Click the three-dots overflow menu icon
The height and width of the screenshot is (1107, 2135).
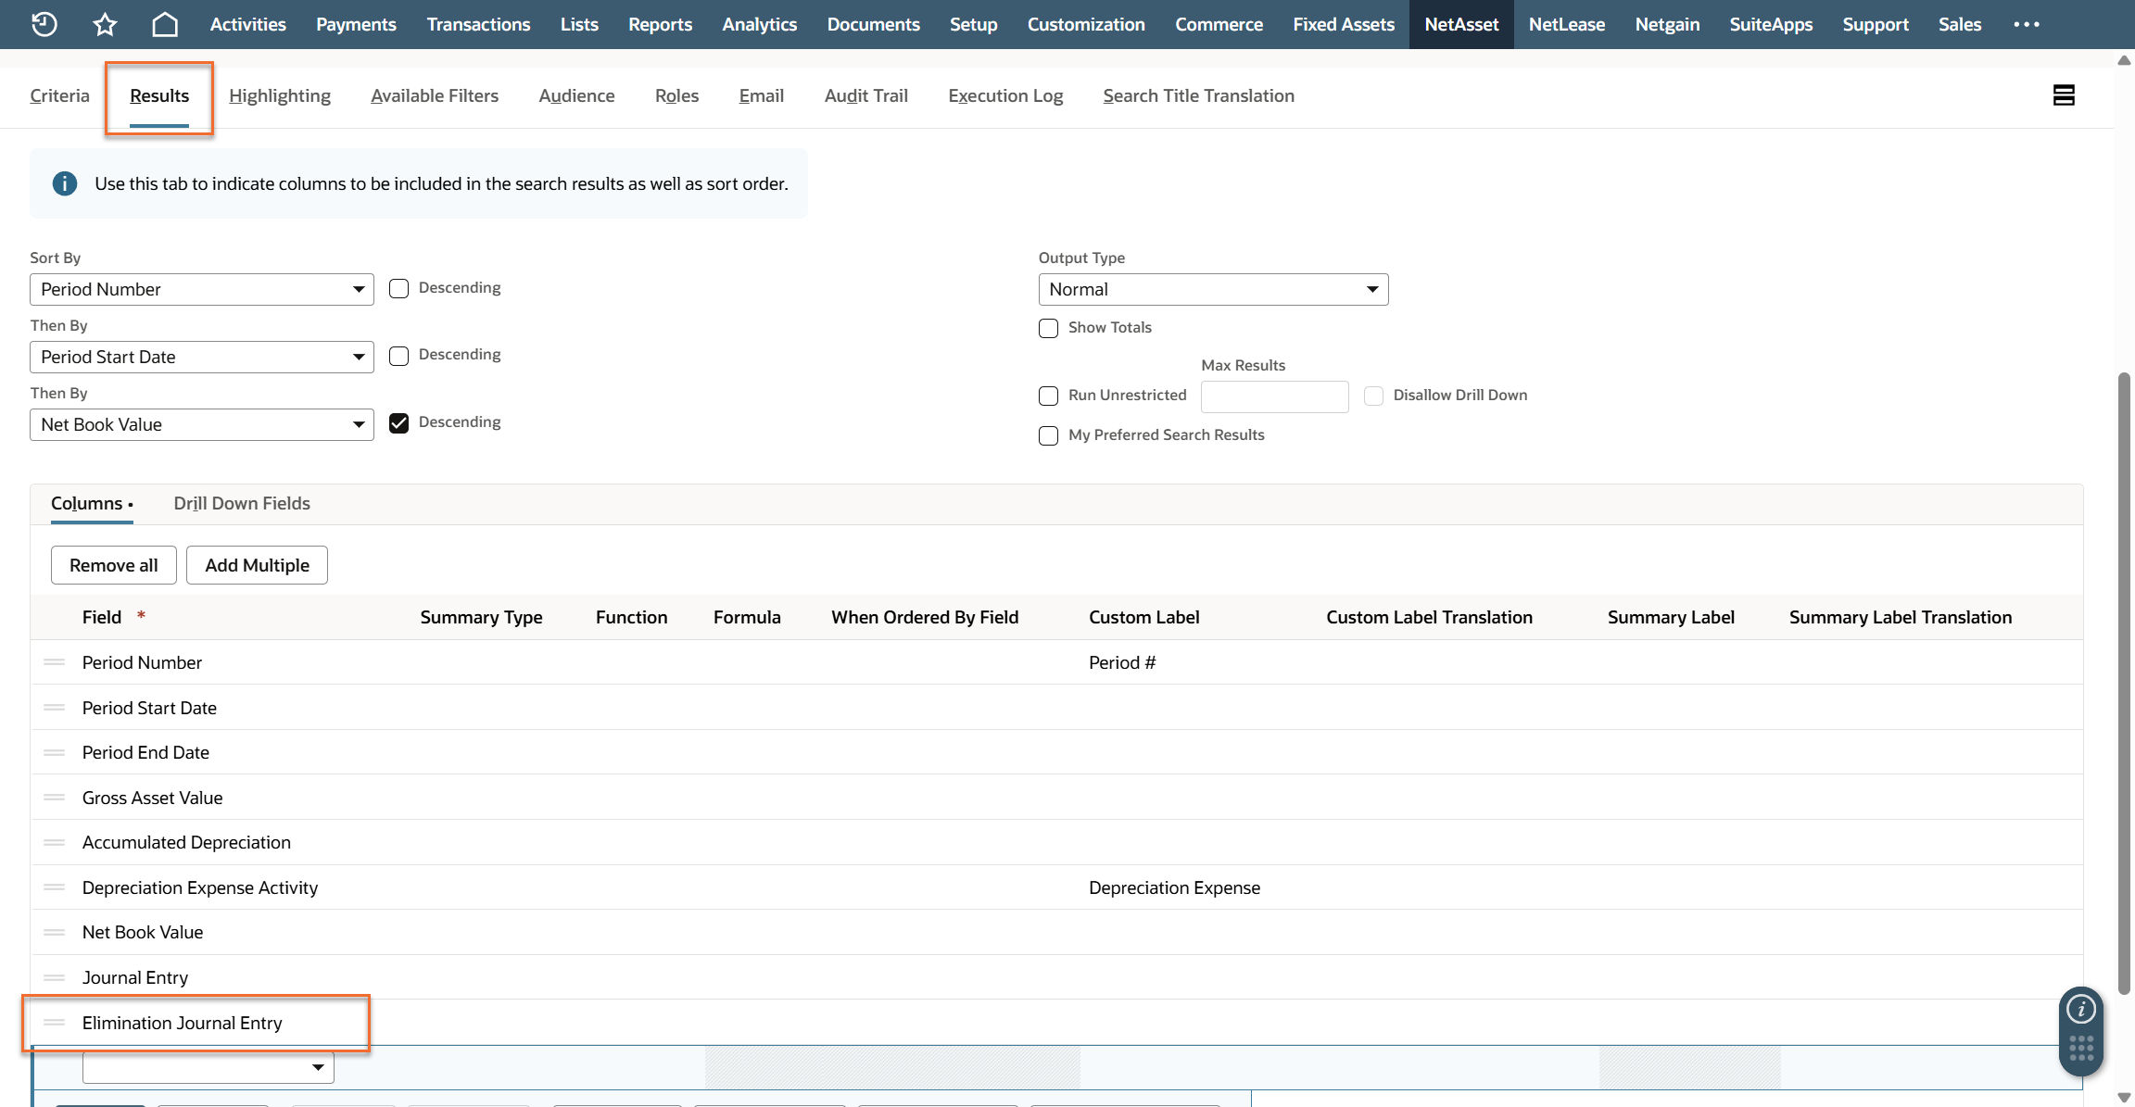(2026, 24)
